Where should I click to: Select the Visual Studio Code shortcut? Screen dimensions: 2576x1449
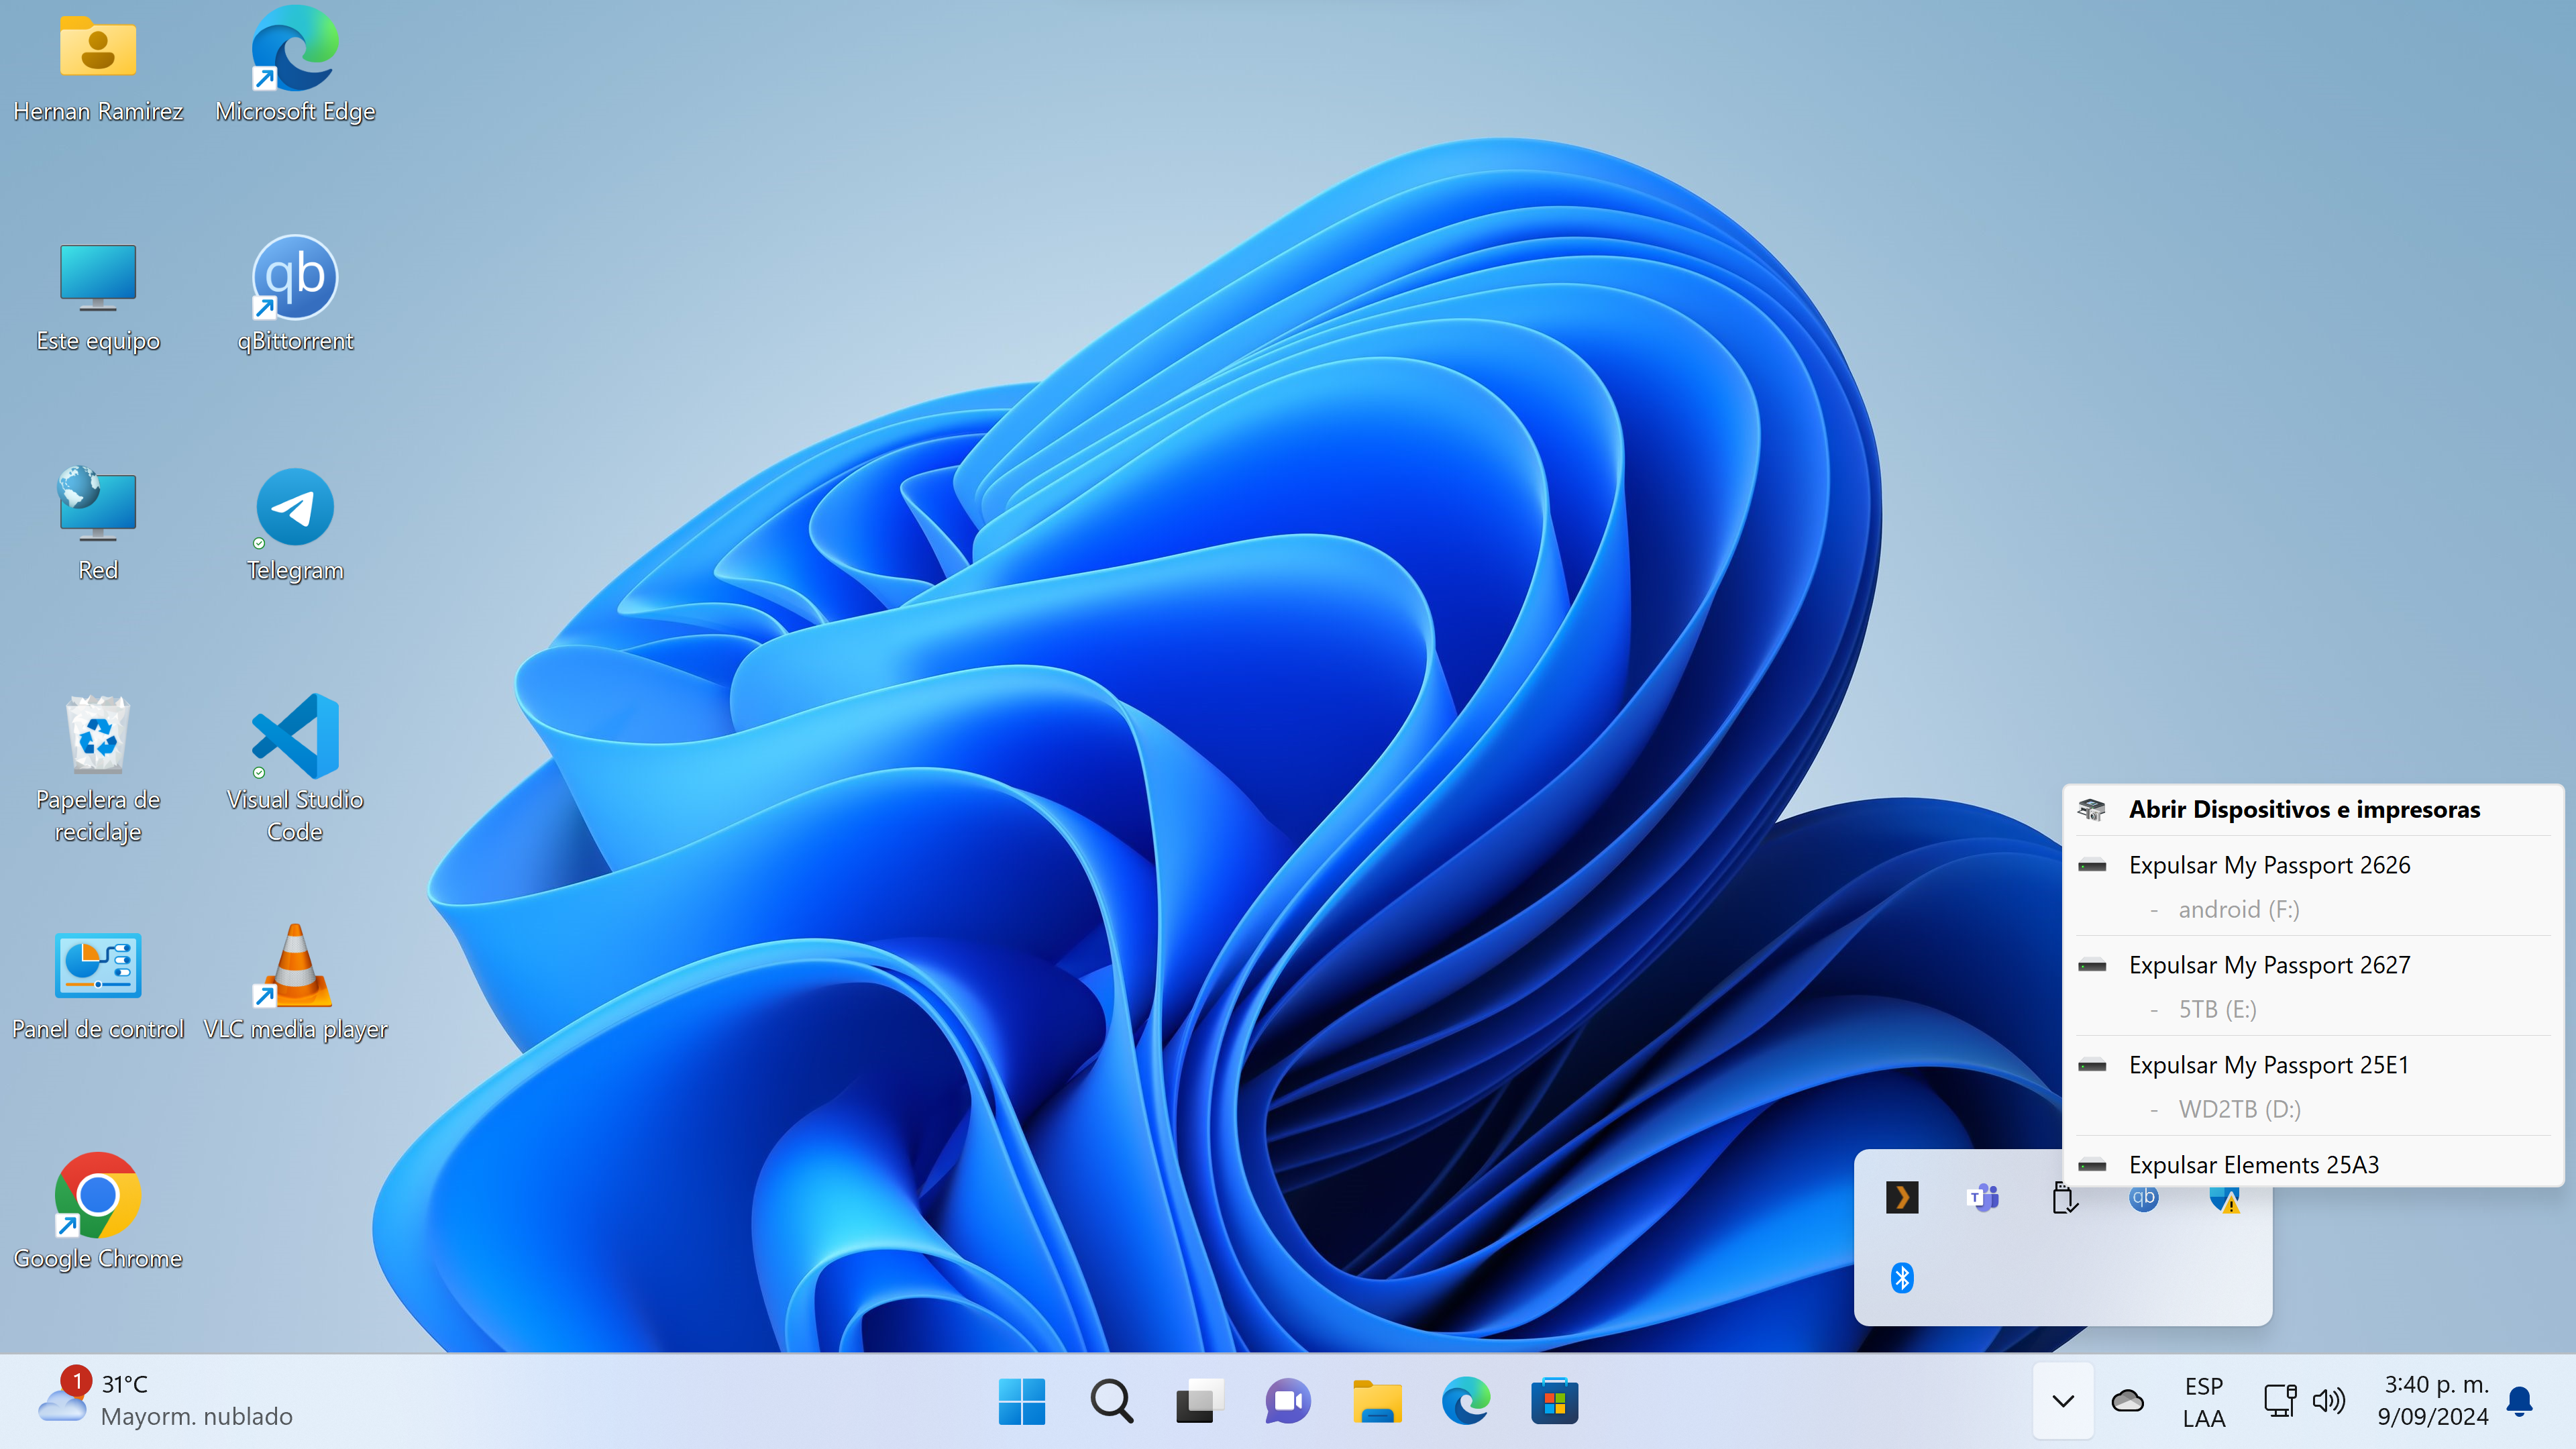(295, 770)
